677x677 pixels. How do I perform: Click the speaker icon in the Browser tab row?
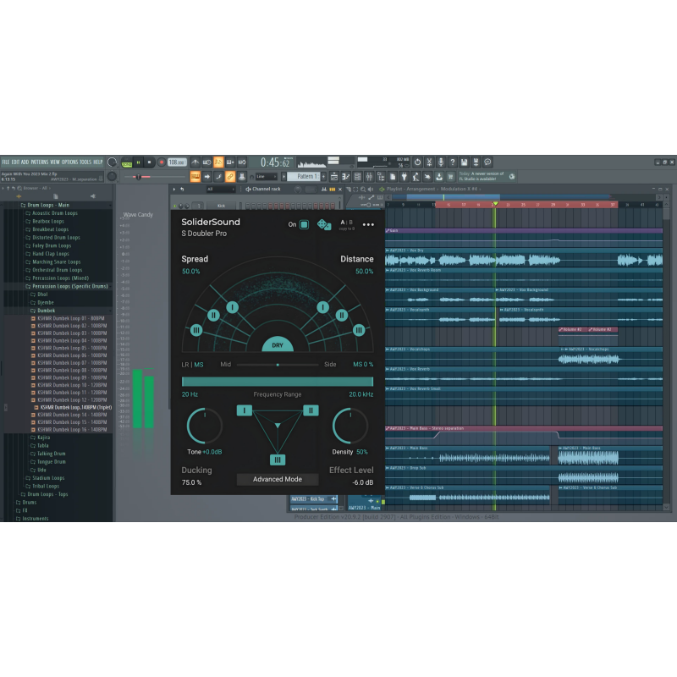(x=93, y=196)
